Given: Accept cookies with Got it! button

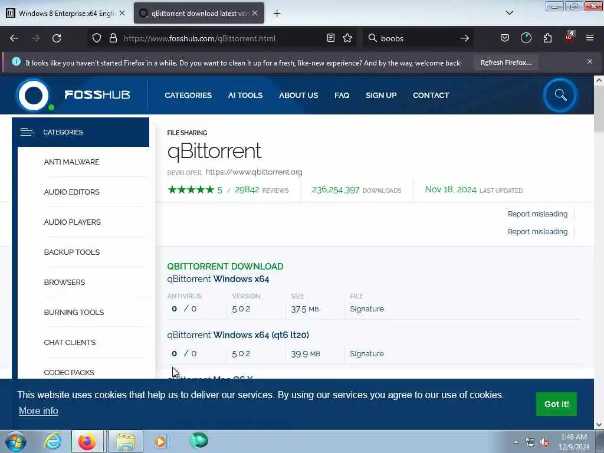Looking at the screenshot, I should pyautogui.click(x=556, y=404).
